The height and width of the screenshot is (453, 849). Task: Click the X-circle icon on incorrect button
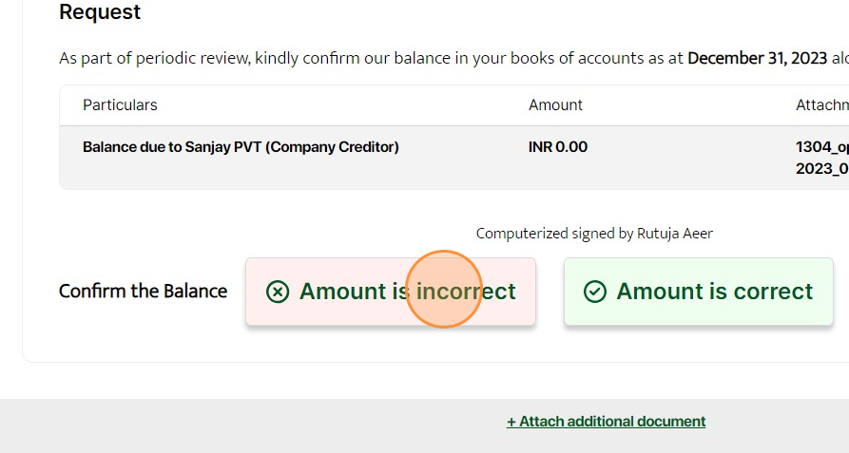point(277,292)
